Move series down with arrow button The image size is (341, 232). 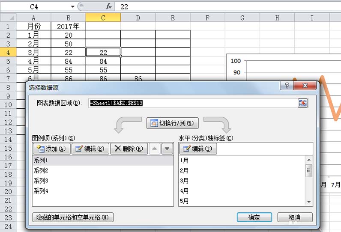pos(167,149)
